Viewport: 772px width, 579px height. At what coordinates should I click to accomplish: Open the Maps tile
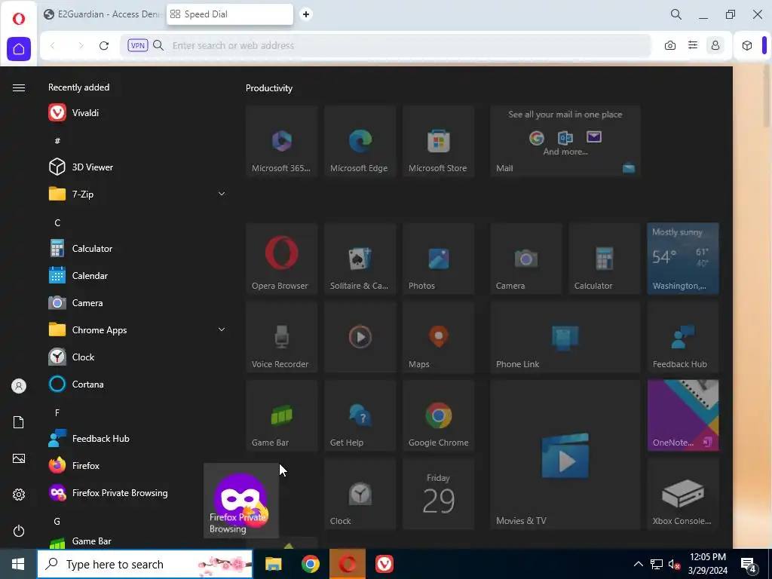point(438,337)
